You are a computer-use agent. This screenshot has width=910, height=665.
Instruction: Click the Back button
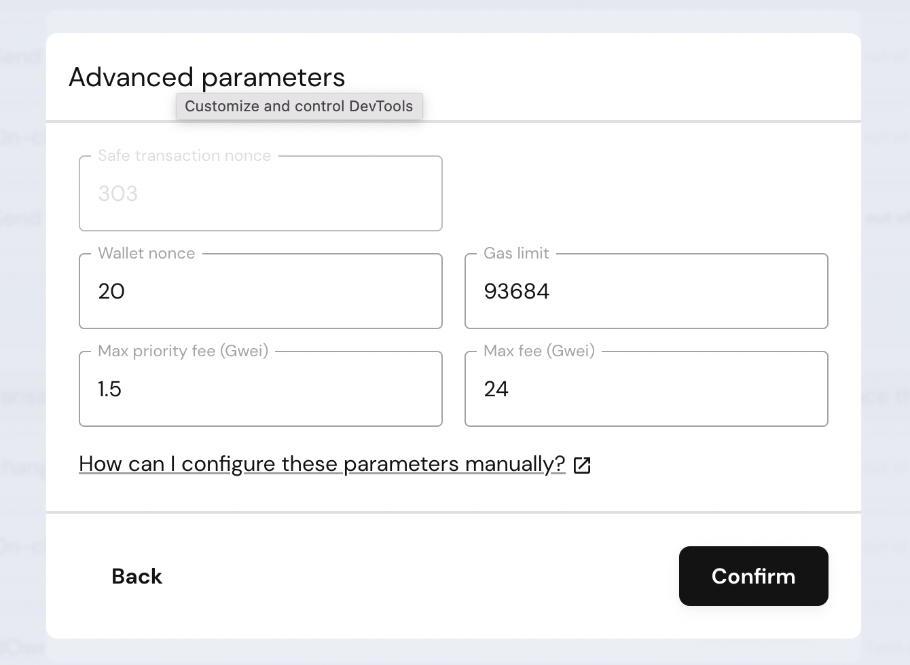136,576
